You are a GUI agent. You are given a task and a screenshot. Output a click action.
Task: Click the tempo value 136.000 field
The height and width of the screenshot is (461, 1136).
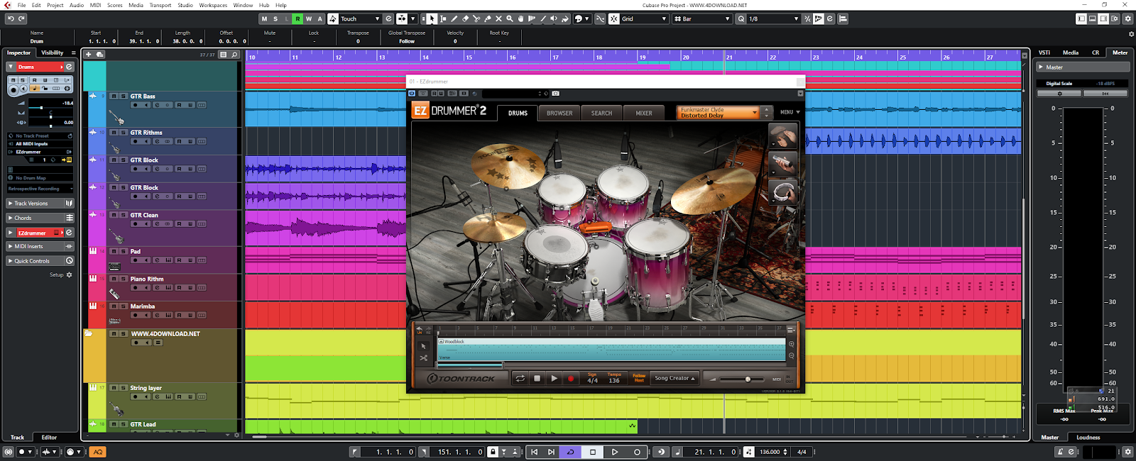click(770, 452)
